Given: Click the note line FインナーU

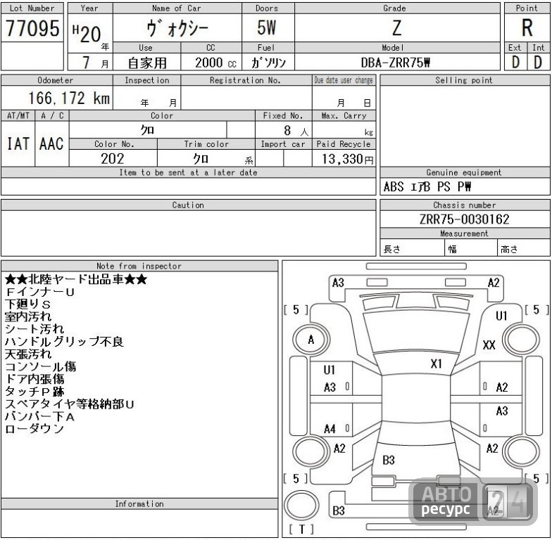Looking at the screenshot, I should tap(39, 292).
